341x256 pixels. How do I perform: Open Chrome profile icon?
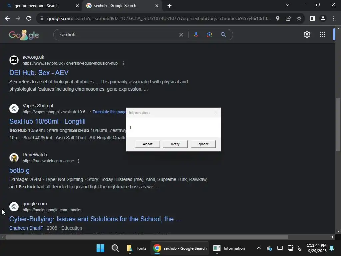click(323, 19)
